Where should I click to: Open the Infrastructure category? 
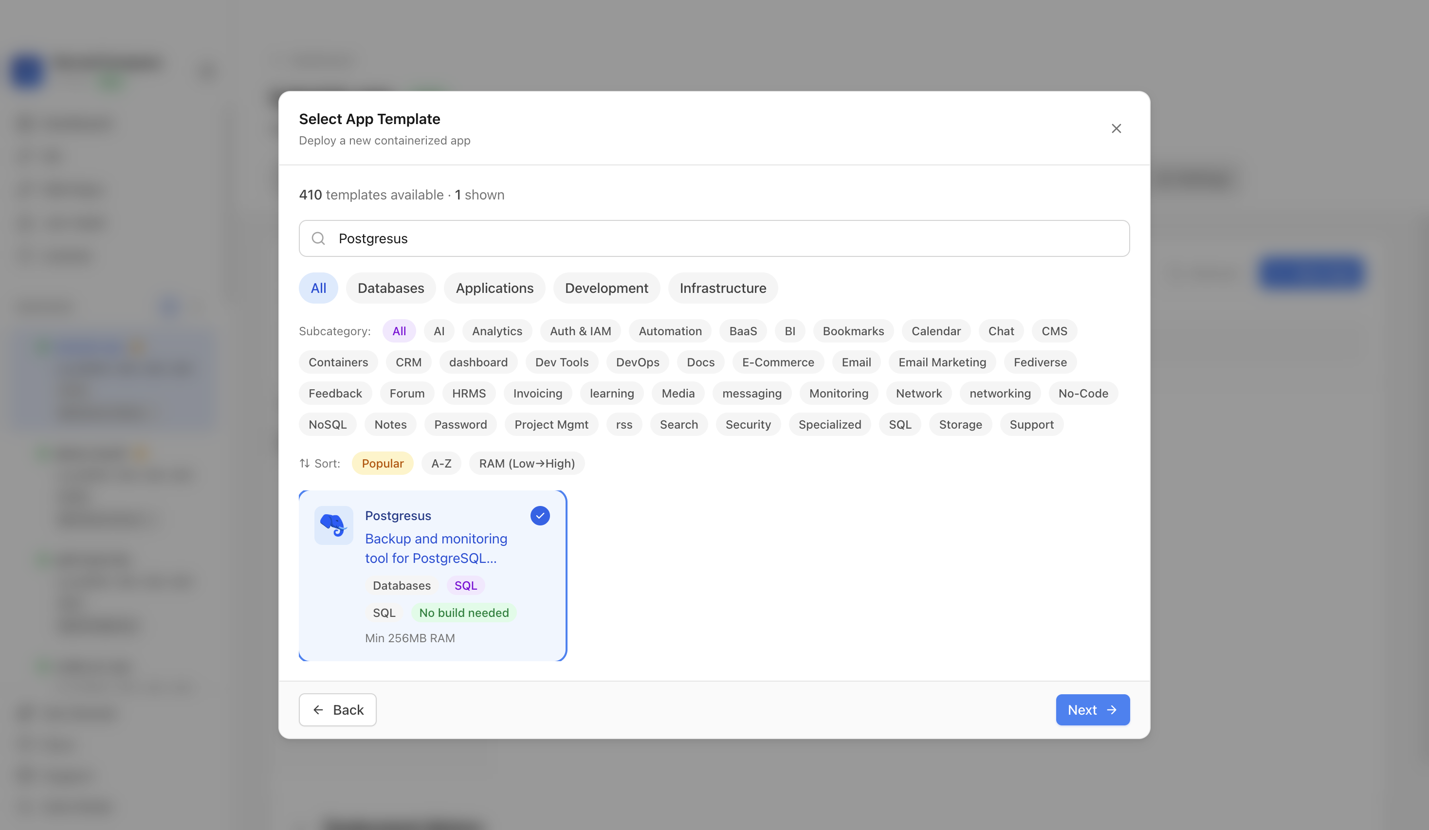[723, 288]
